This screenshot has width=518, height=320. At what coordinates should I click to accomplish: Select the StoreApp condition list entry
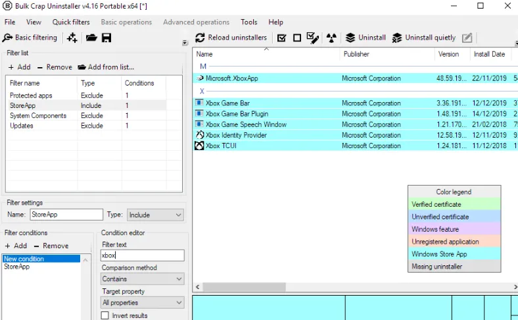point(41,267)
